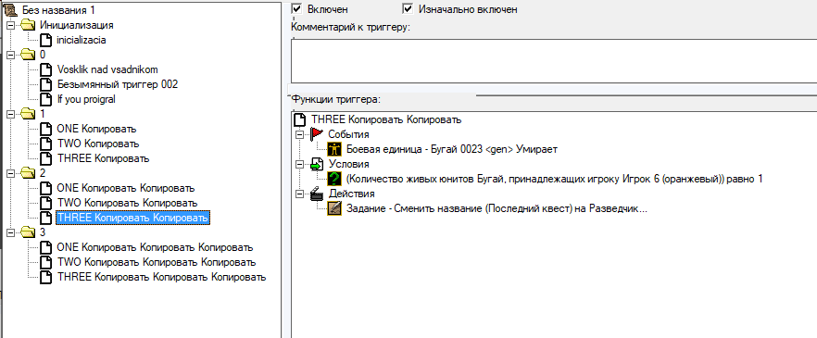Select the Бугай 0023 Умирает event line
817x338 pixels.
pos(451,149)
